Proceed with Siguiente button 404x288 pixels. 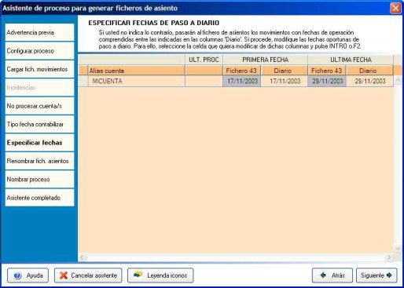pos(376,275)
